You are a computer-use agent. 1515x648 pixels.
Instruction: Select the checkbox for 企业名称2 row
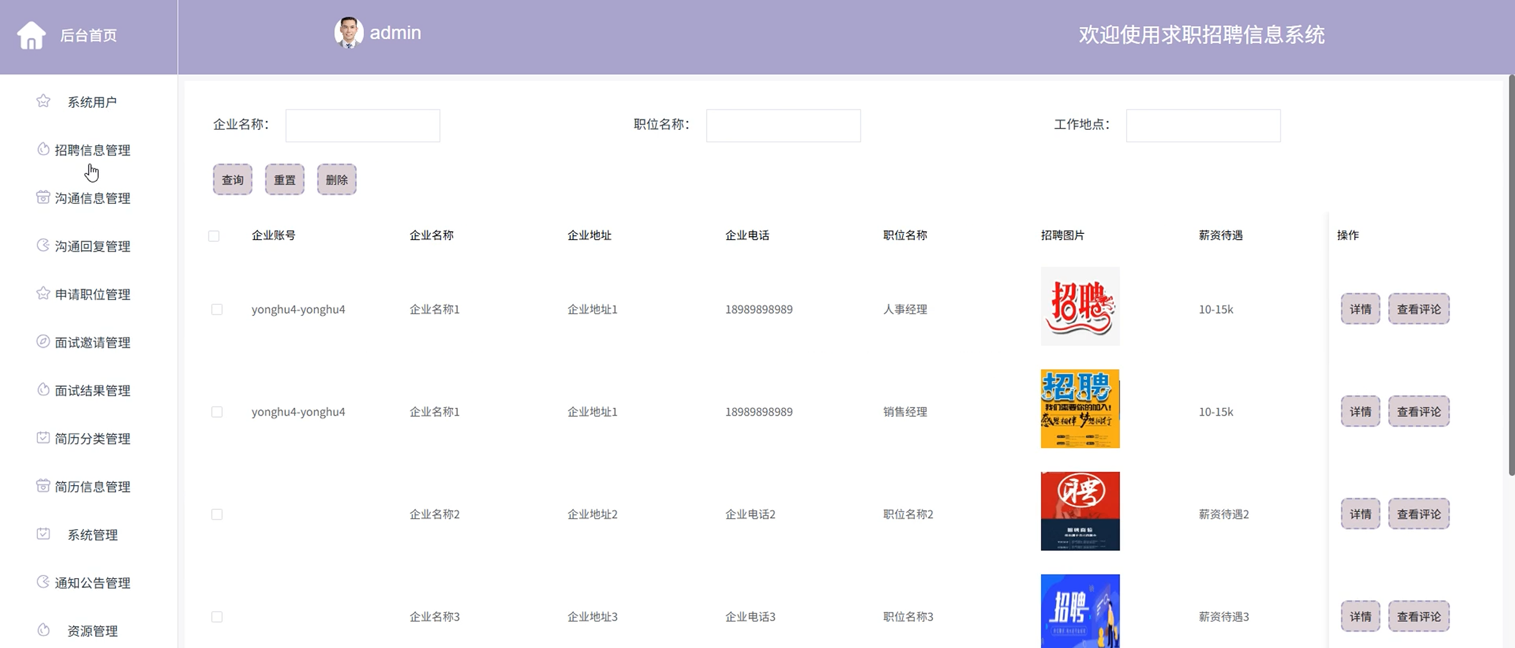[217, 515]
